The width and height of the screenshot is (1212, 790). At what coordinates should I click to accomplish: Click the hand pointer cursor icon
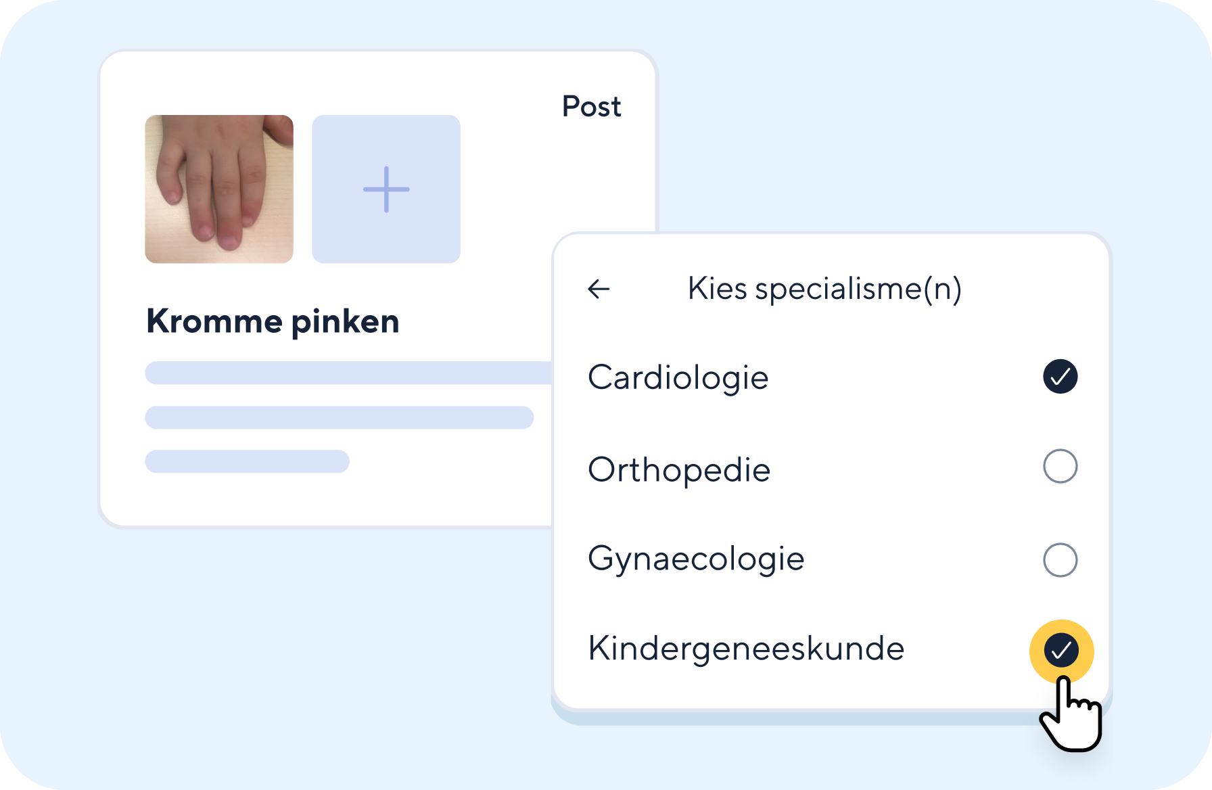(x=1072, y=717)
